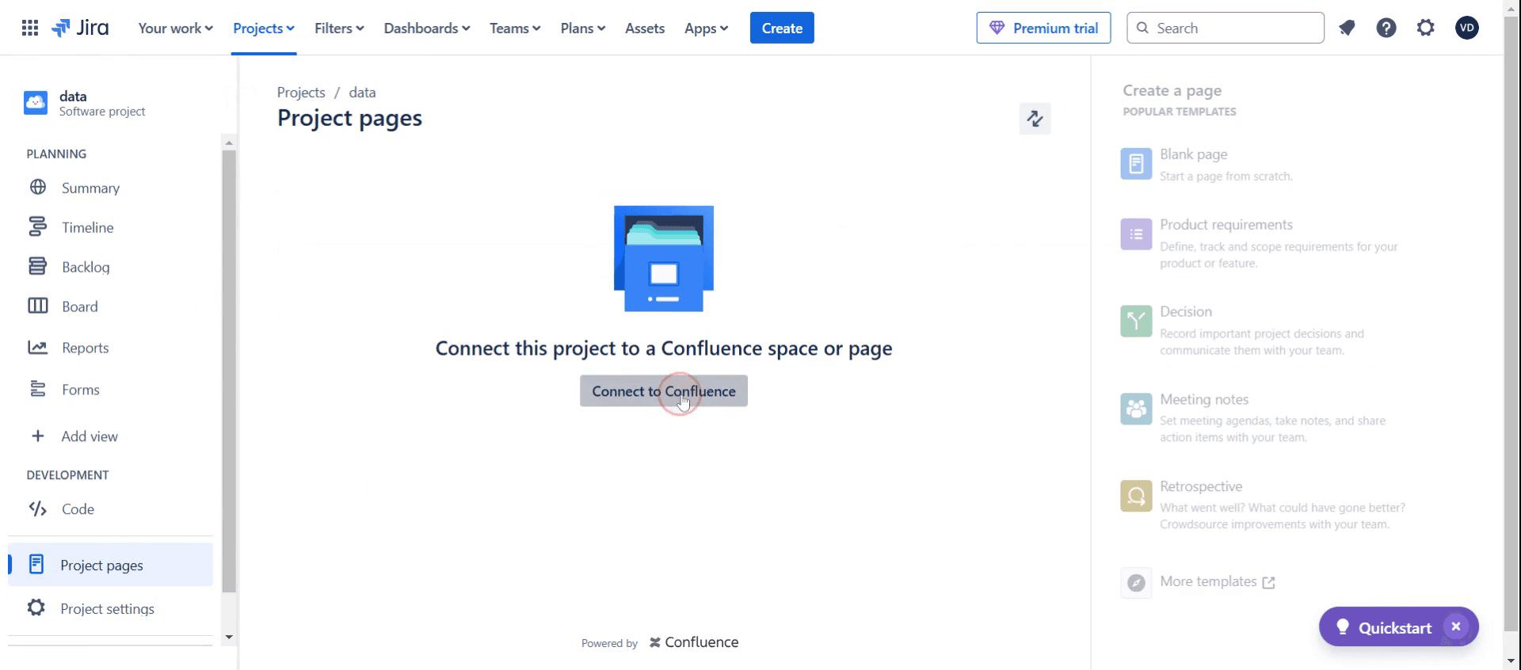Open the help question mark icon
The width and height of the screenshot is (1521, 670).
point(1386,29)
